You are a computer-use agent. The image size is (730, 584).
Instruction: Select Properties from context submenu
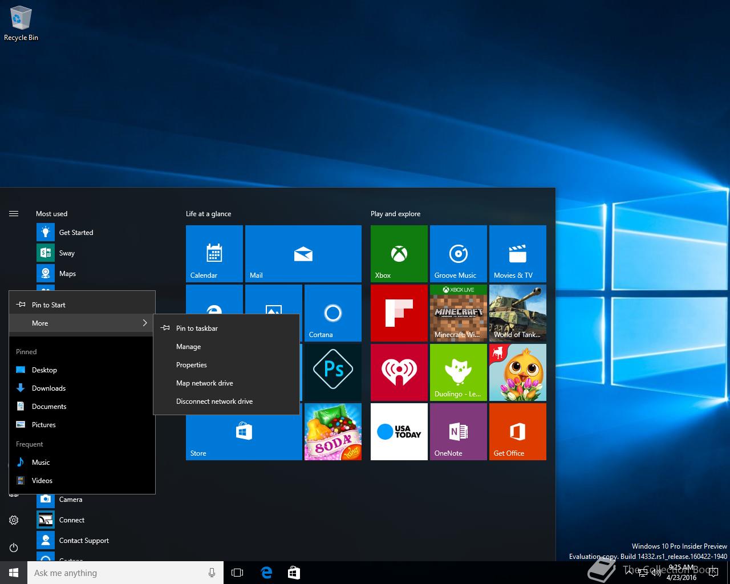pyautogui.click(x=192, y=365)
